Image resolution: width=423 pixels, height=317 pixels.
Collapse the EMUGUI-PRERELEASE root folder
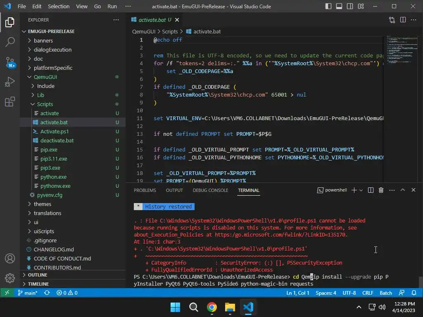(x=73, y=31)
